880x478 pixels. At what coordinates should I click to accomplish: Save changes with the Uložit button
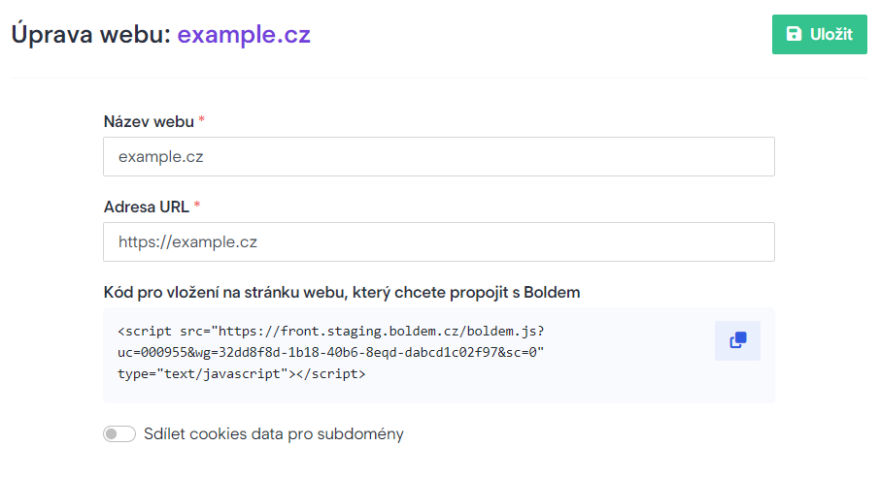coord(820,34)
